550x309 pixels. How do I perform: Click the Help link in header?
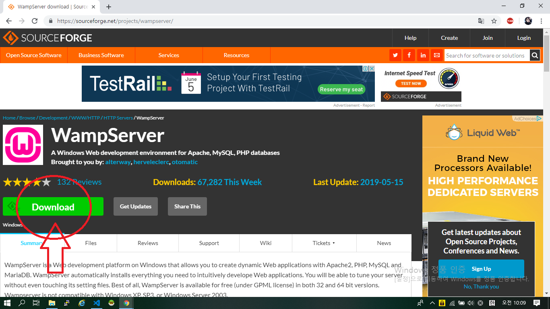410,38
